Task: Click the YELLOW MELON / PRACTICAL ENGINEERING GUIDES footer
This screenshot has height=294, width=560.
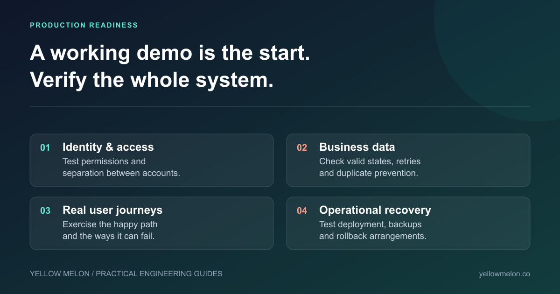Action: [126, 274]
